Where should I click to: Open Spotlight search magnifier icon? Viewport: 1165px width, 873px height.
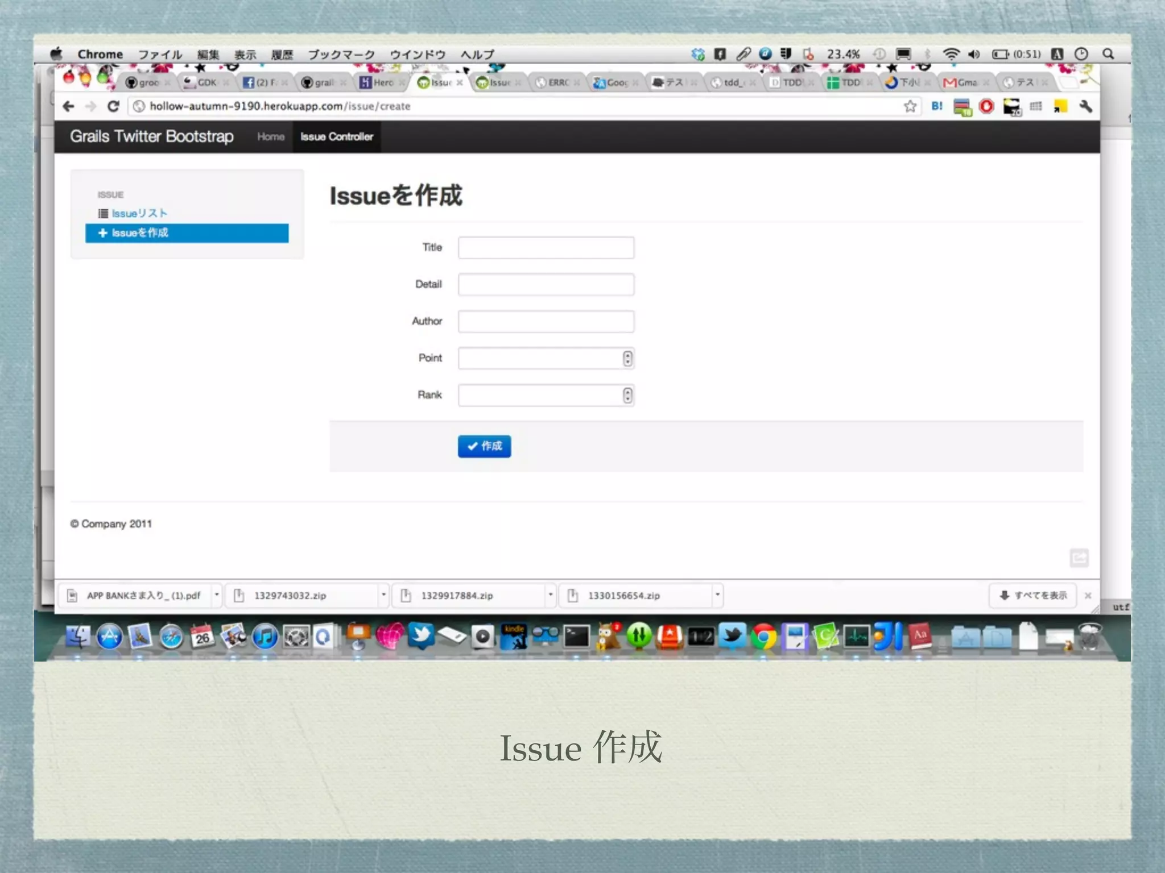[1108, 54]
